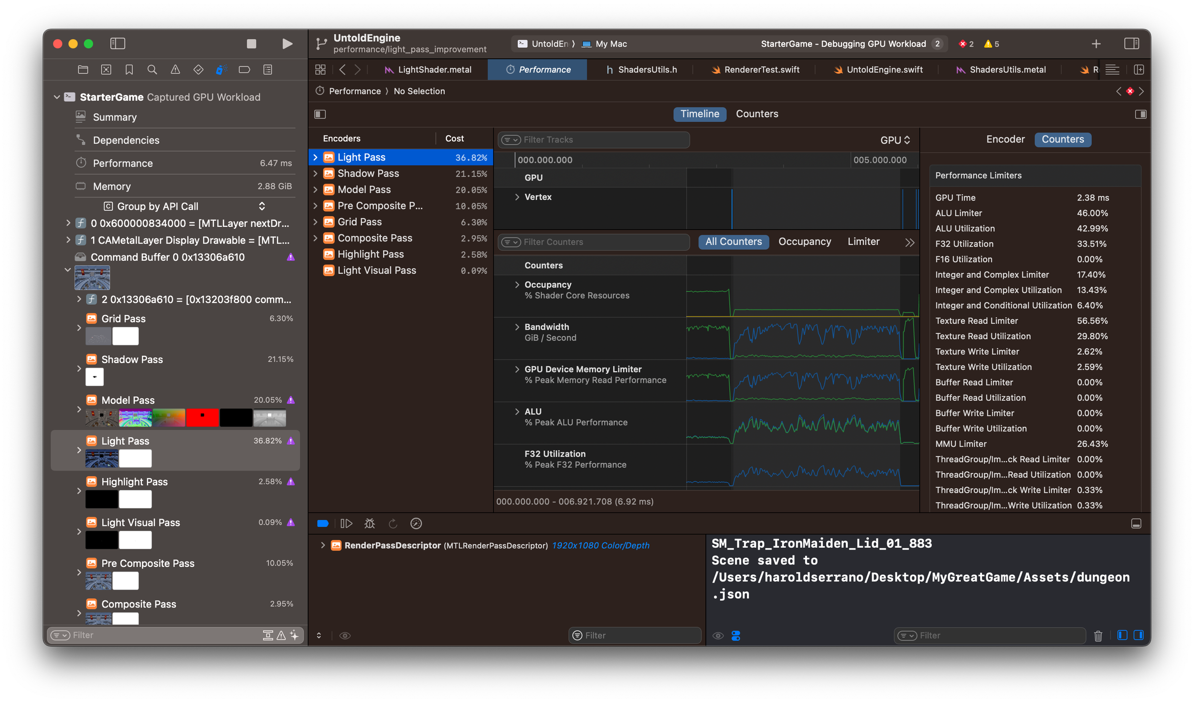1194x703 pixels.
Task: Open the Issue navigator warning icon
Action: [x=175, y=70]
